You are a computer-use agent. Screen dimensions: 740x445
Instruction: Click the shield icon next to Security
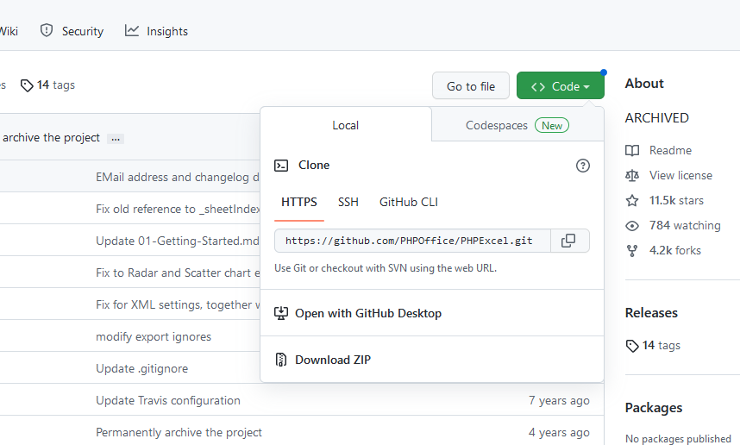[x=47, y=31]
